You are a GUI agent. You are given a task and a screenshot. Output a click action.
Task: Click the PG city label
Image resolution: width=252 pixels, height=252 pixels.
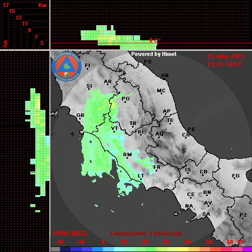click(125, 99)
